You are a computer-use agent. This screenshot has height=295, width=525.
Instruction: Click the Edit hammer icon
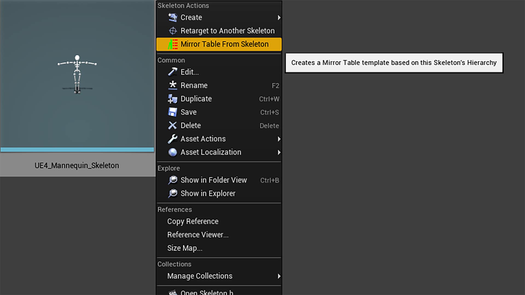coord(173,72)
